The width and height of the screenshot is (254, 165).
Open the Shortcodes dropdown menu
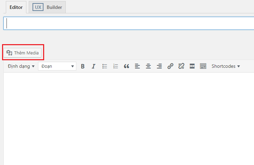(226, 66)
